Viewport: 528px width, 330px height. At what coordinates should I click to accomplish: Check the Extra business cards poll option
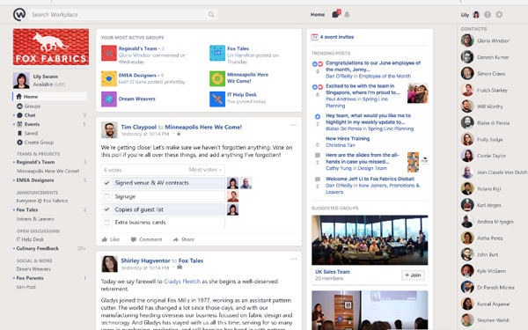[x=106, y=223]
